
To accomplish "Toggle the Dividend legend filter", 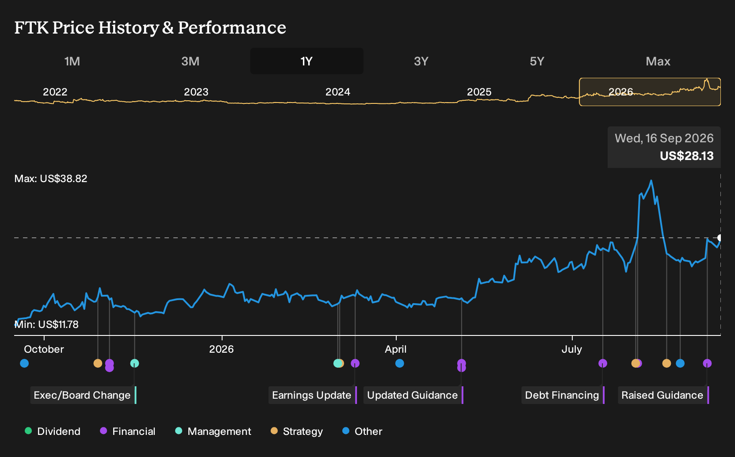I will (53, 431).
